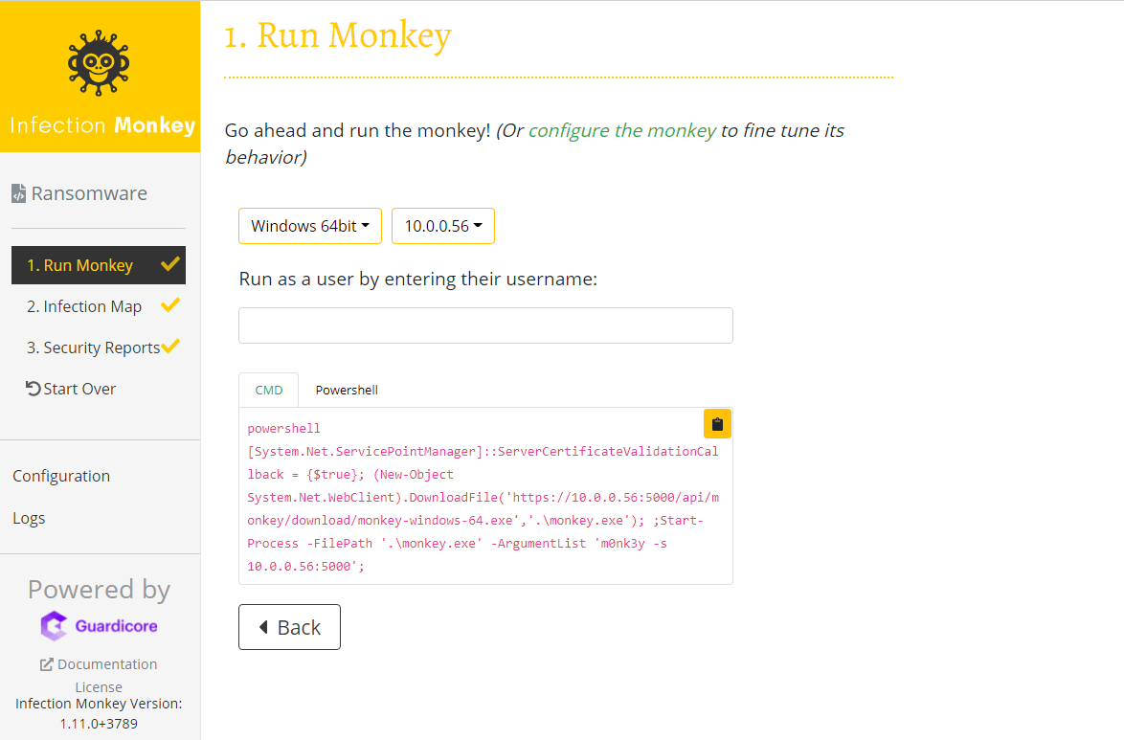Follow the configure the monkey link

click(622, 130)
